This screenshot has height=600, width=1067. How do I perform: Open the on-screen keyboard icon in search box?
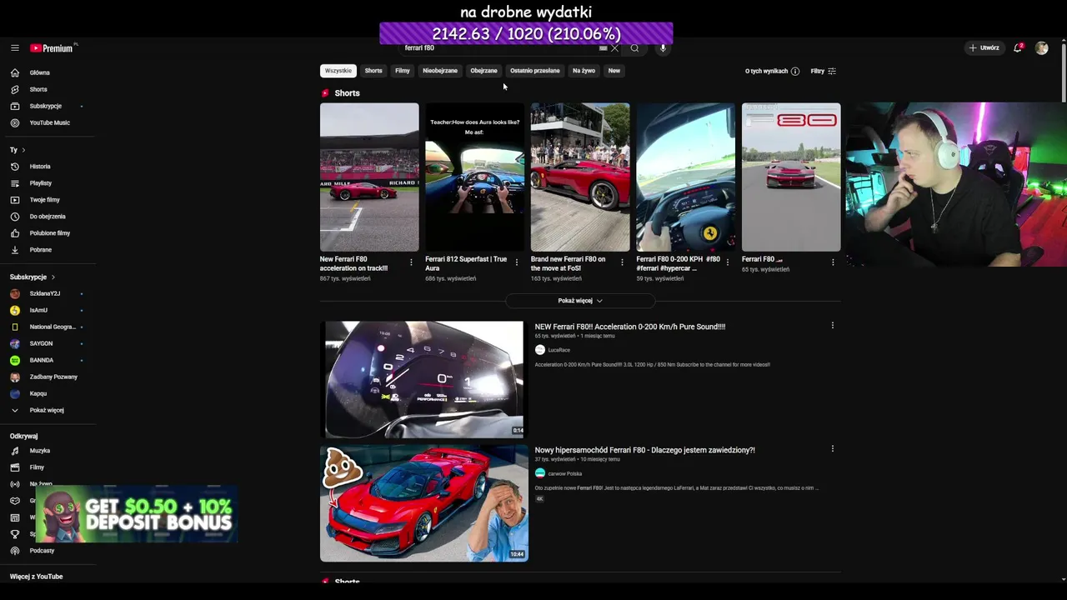tap(604, 48)
